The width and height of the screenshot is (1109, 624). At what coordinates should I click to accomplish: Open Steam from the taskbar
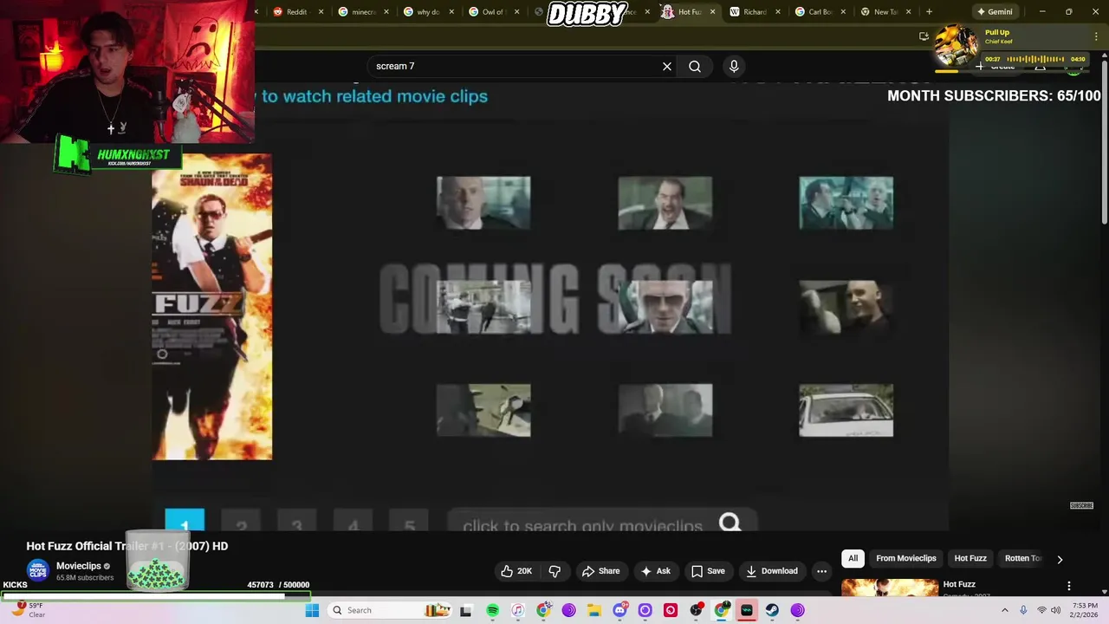(x=772, y=610)
